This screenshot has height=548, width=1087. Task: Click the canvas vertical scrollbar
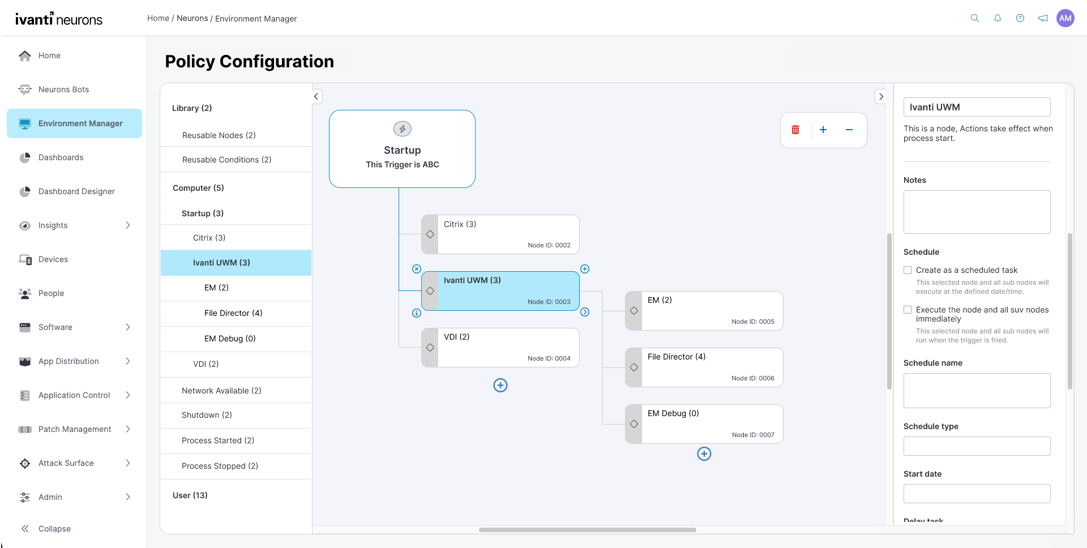pyautogui.click(x=889, y=311)
